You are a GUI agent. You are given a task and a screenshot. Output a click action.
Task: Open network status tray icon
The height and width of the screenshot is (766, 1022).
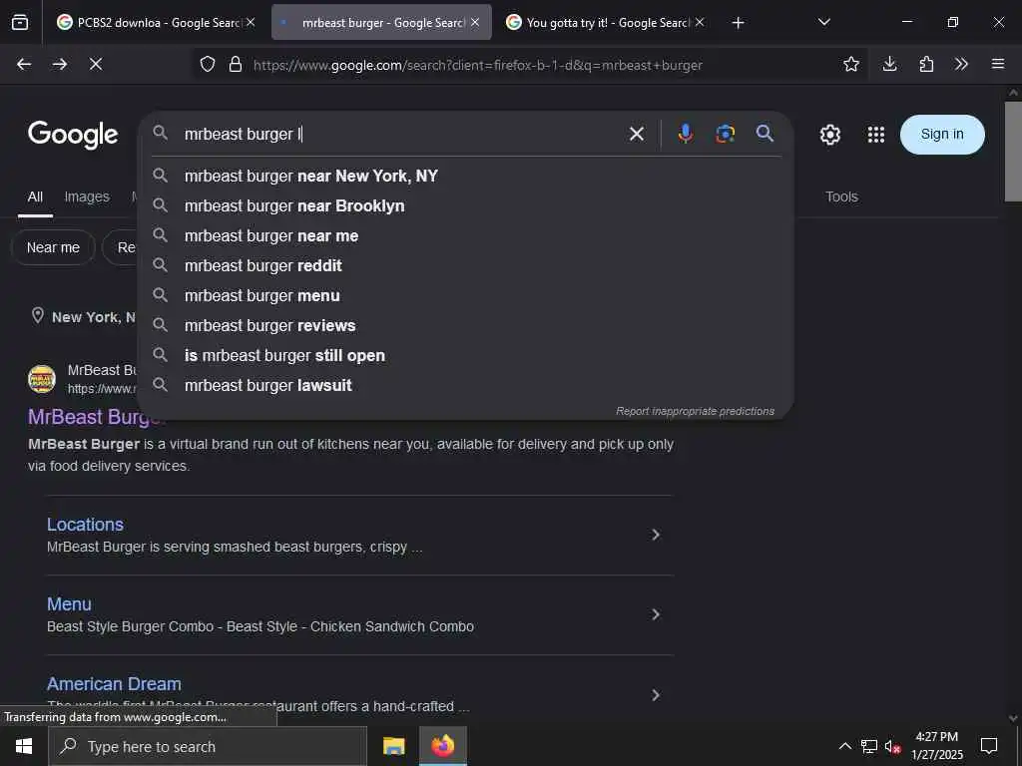(869, 746)
